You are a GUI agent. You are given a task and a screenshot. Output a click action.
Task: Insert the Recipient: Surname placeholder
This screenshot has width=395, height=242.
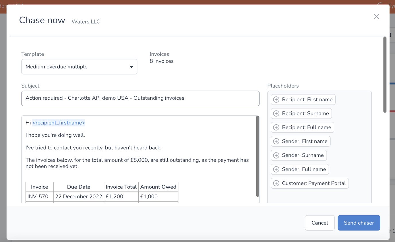(x=301, y=113)
